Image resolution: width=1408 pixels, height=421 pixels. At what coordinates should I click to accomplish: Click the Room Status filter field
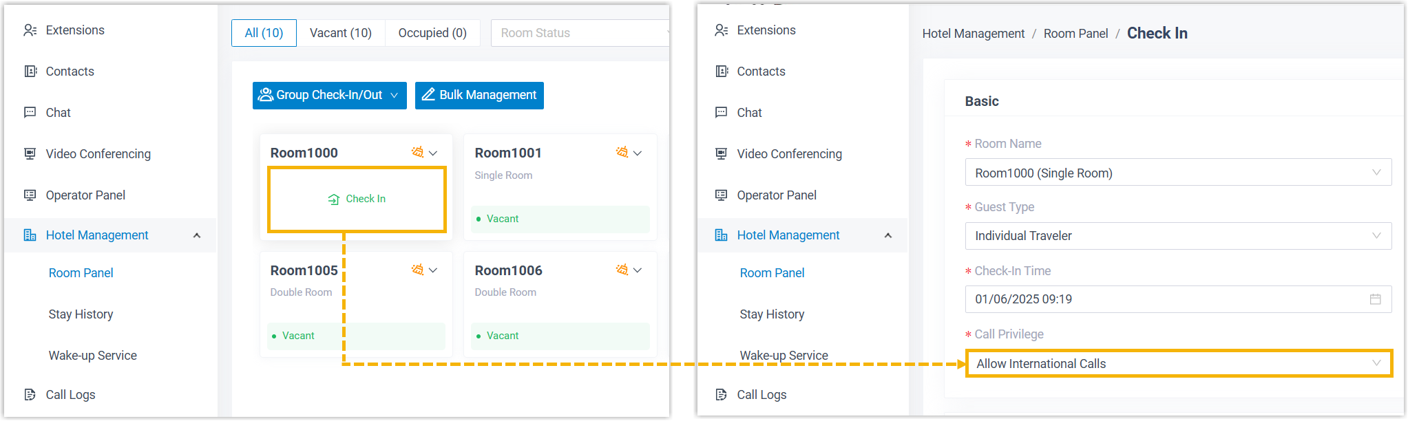pyautogui.click(x=578, y=33)
